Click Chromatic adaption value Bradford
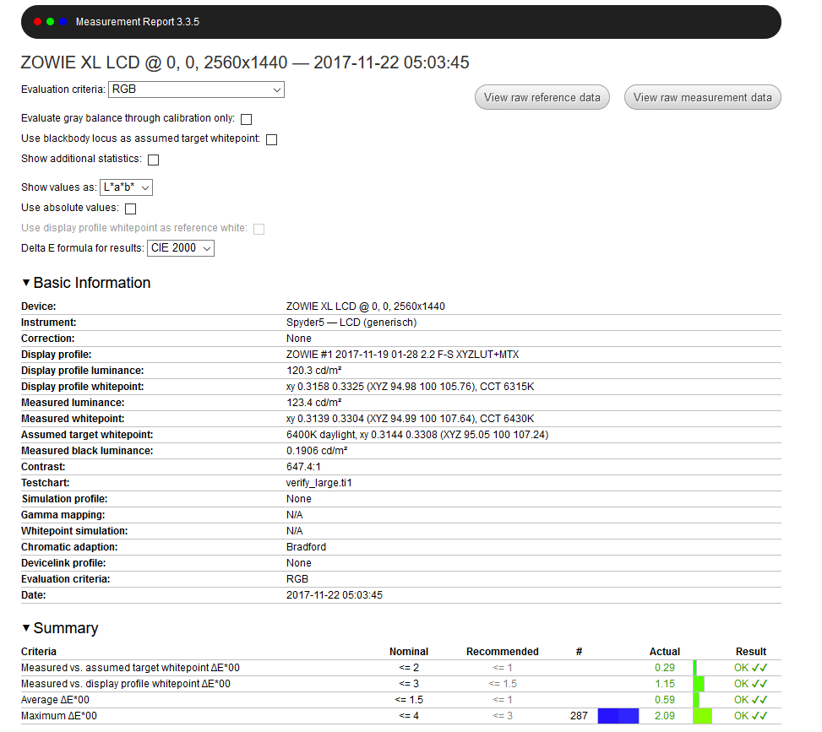The height and width of the screenshot is (732, 822). tap(306, 547)
